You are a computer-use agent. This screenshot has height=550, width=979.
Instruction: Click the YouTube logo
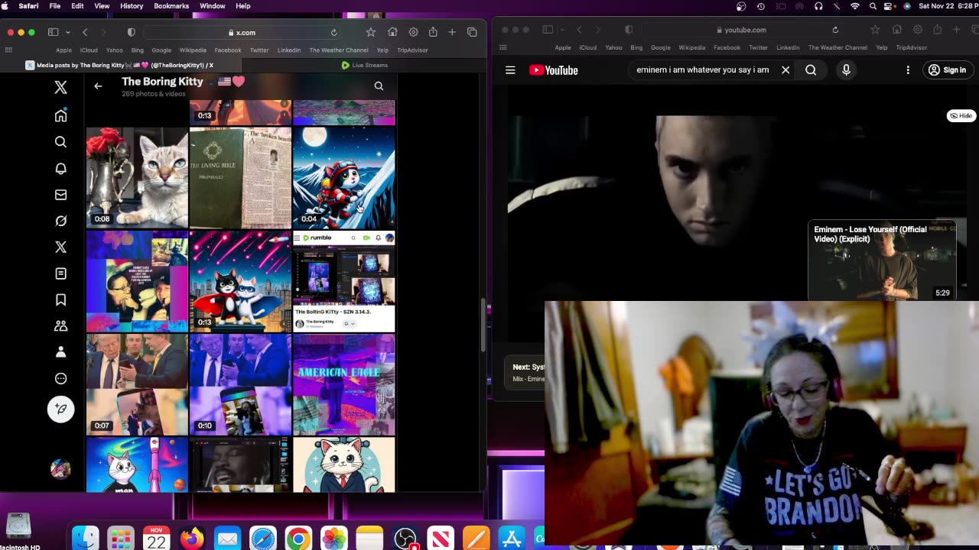pyautogui.click(x=554, y=70)
